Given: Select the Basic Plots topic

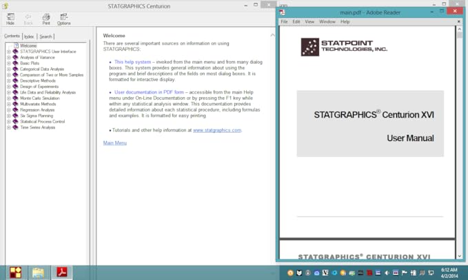Looking at the screenshot, I should tap(30, 63).
